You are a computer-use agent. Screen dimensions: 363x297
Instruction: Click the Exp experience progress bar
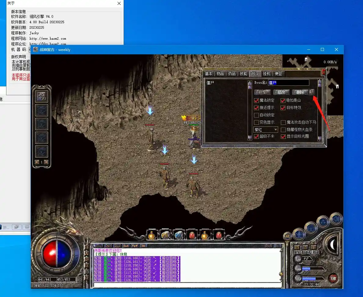coord(313,269)
